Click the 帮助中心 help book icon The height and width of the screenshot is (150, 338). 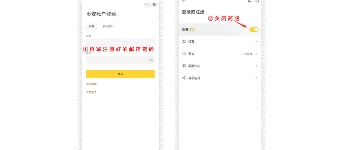184,66
